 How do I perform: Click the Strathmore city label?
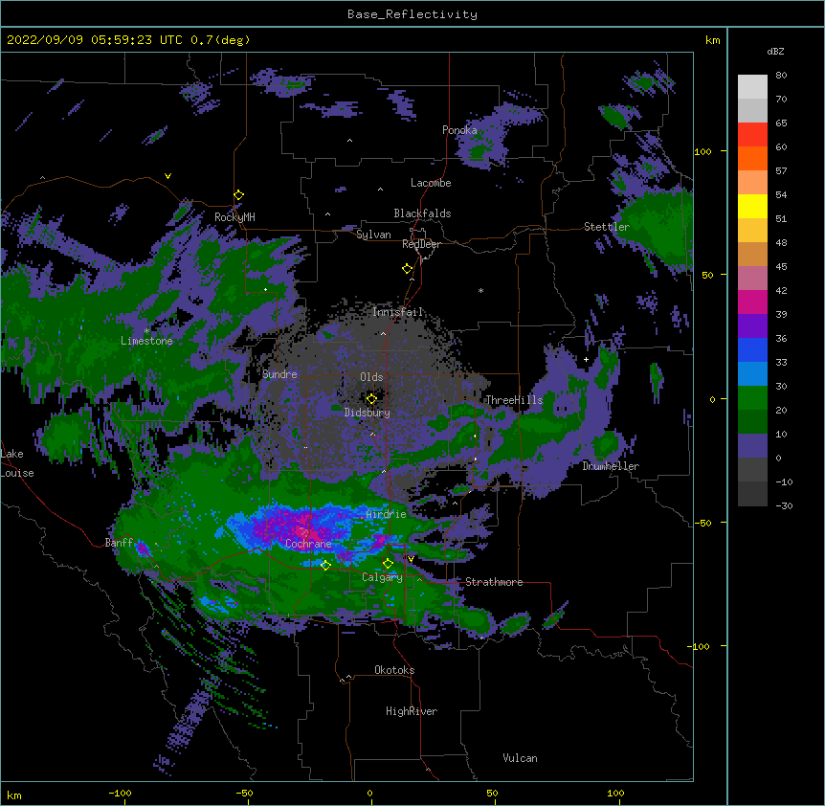click(x=494, y=582)
